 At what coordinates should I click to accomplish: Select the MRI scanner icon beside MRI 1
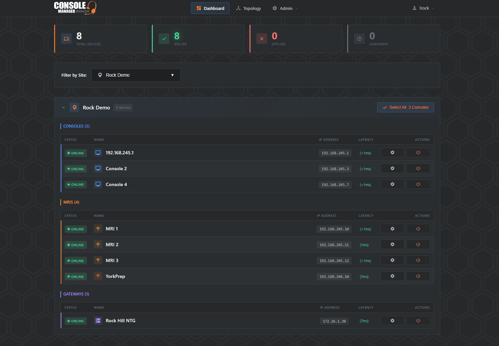98,228
